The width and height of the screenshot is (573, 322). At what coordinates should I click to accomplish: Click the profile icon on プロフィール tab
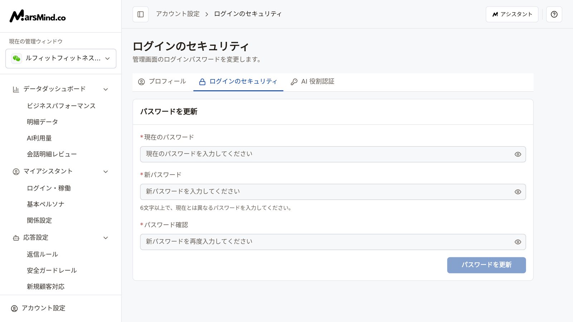[141, 82]
